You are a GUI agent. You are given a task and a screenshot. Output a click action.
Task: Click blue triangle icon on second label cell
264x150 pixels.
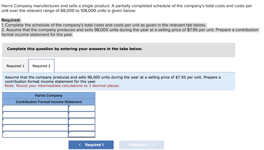click(x=3, y=113)
